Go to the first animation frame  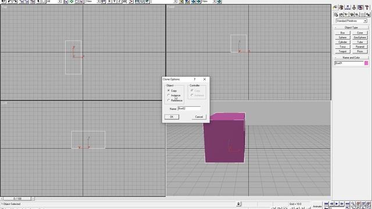point(326,204)
